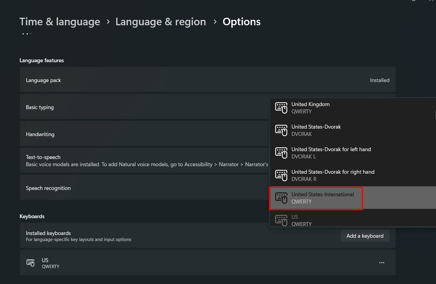Go back to Time & language breadcrumb
Viewport: 436px width, 284px height.
[x=60, y=22]
